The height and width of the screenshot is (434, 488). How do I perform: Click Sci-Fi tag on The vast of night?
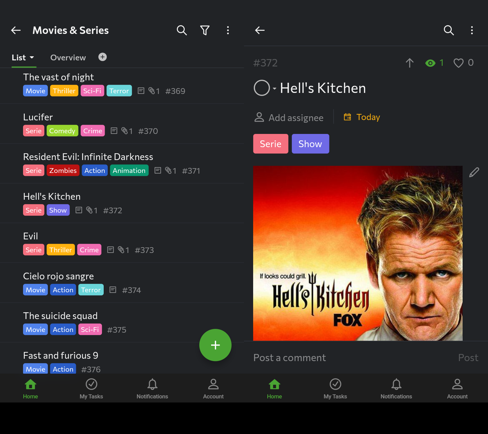coord(92,91)
